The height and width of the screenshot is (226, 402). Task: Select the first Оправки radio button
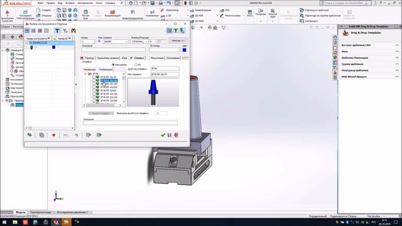113,65
